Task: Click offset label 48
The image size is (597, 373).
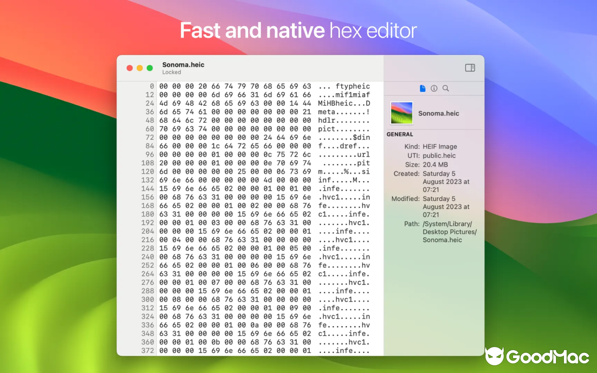Action: click(x=150, y=120)
